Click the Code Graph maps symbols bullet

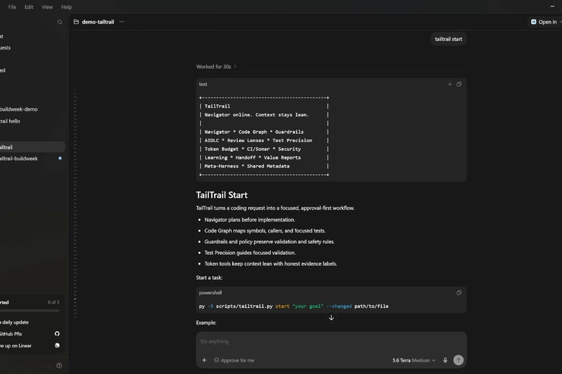coord(265,231)
